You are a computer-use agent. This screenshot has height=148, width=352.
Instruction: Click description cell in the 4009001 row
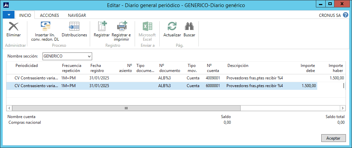[x=254, y=78]
